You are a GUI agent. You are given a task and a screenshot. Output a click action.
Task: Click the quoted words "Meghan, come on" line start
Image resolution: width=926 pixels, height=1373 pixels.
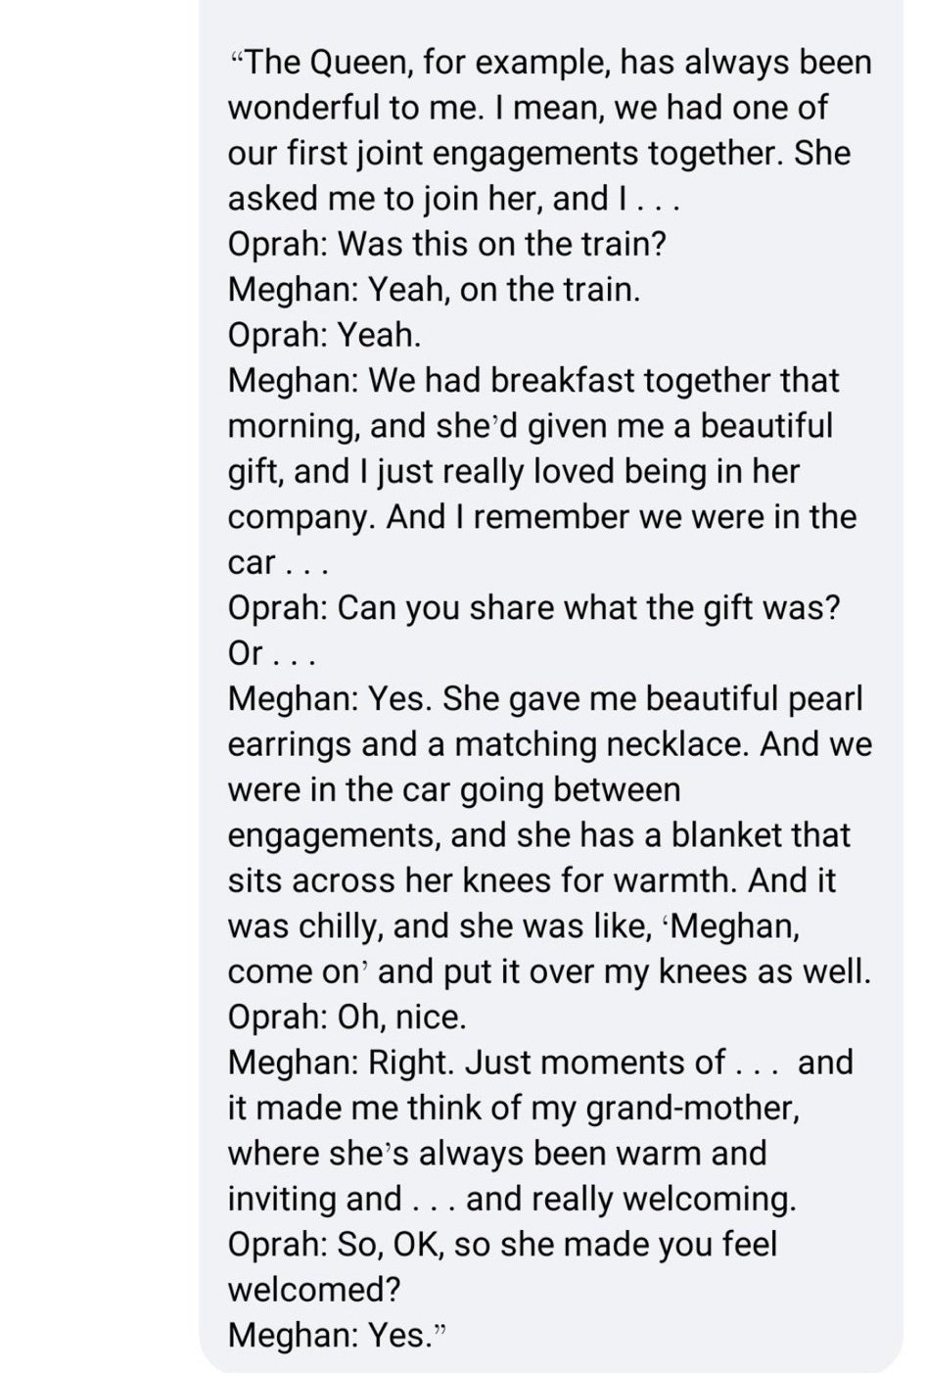[729, 925]
